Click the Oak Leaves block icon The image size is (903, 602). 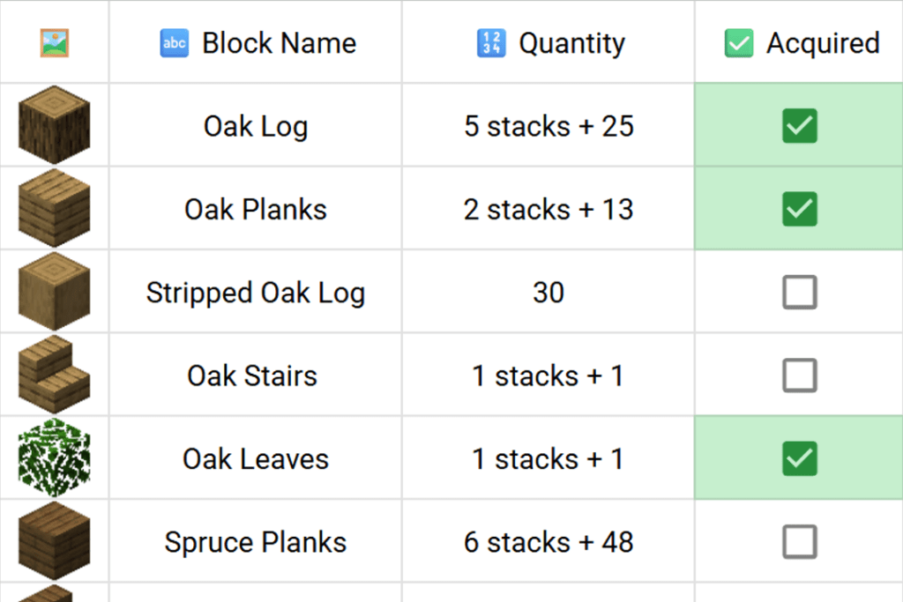coord(54,458)
